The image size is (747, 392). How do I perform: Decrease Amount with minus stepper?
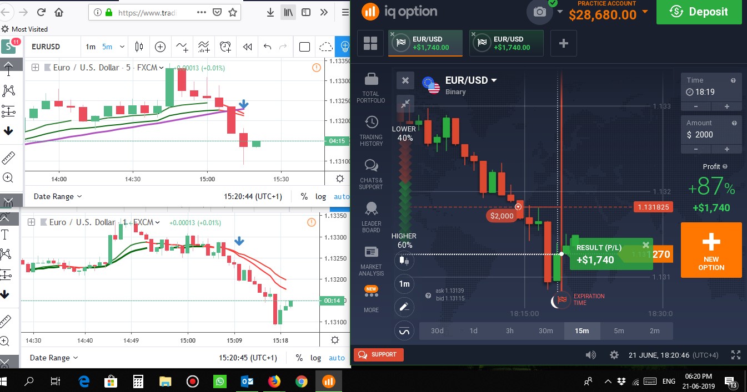pos(696,149)
